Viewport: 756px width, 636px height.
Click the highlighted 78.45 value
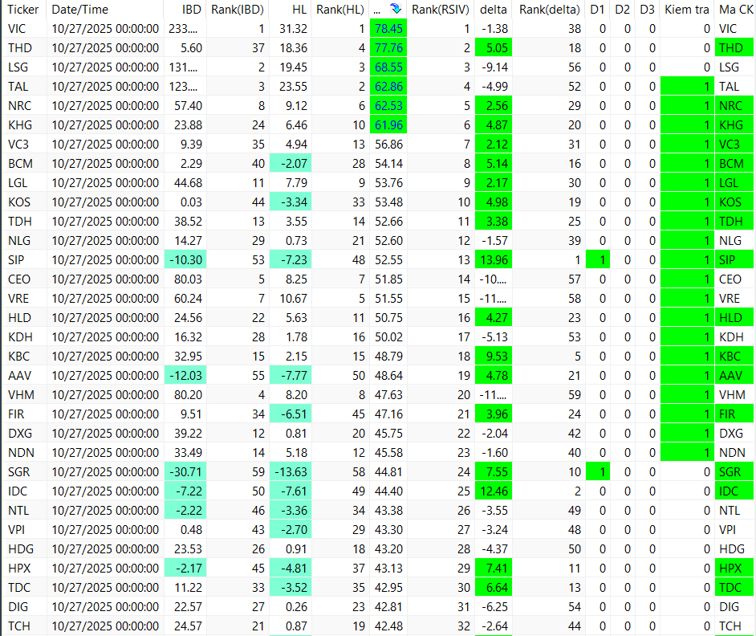pyautogui.click(x=388, y=28)
